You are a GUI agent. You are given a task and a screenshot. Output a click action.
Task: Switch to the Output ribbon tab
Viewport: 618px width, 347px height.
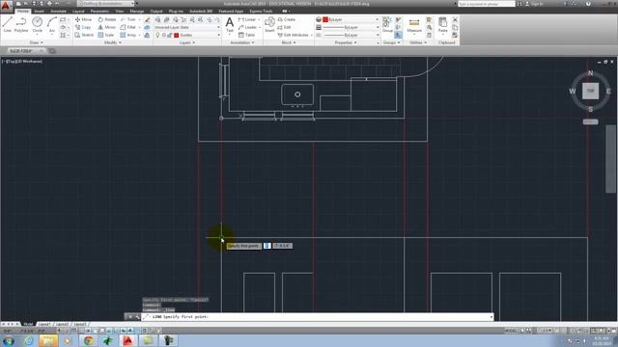point(156,11)
